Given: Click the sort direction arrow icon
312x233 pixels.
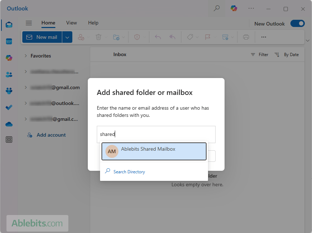Looking at the screenshot, I should tap(277, 54).
